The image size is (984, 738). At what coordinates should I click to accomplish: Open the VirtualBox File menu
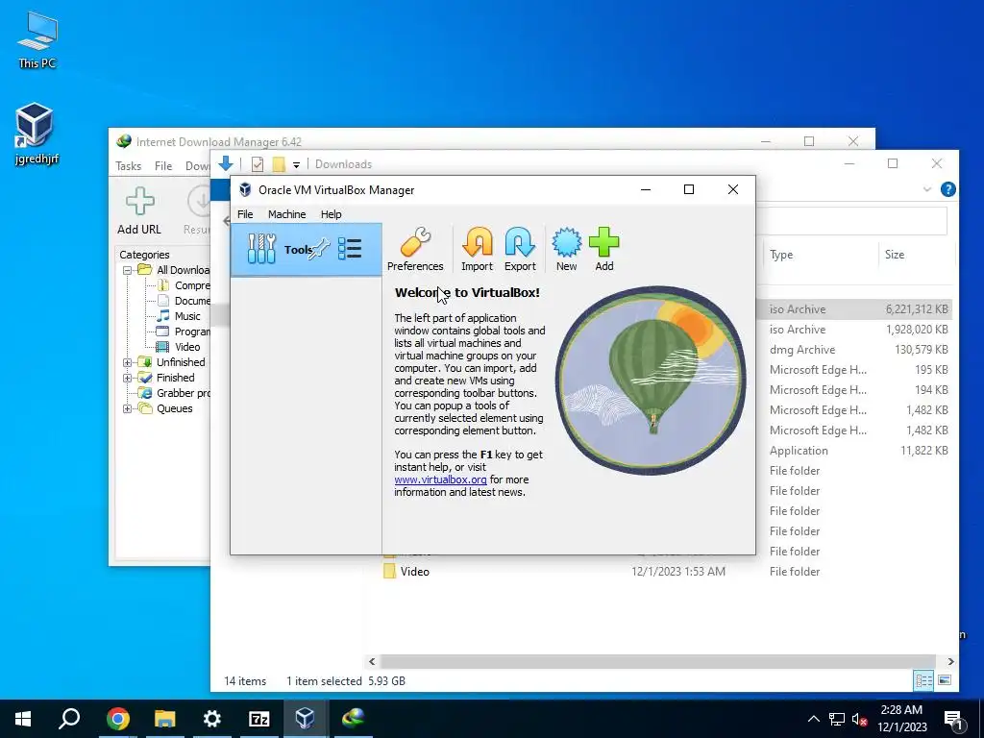245,214
